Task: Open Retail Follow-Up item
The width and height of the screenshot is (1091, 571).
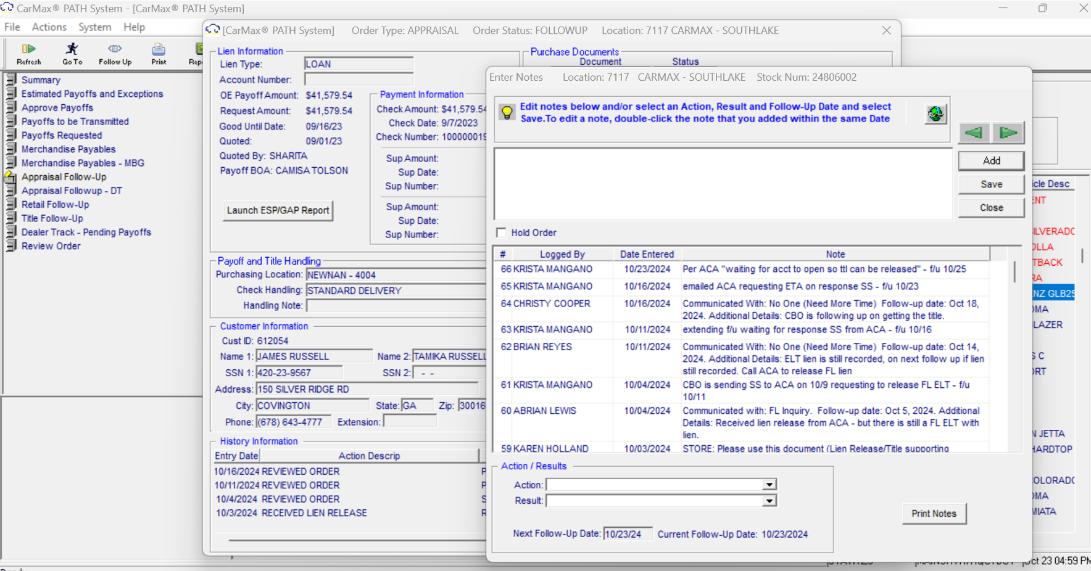Action: [55, 205]
